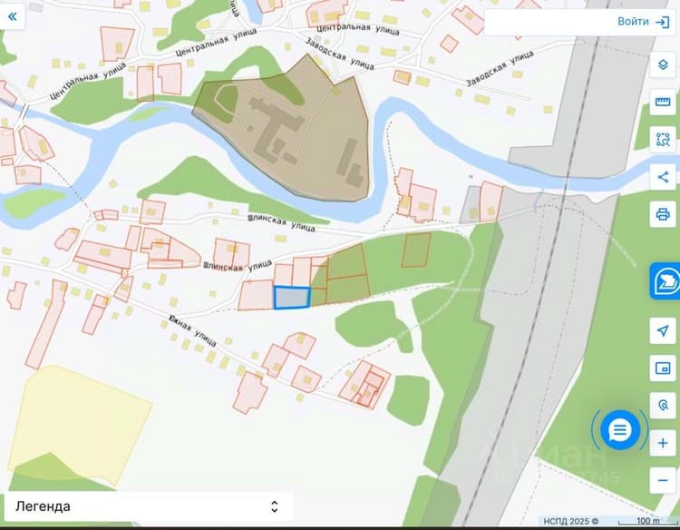Click the target search location icon
The image size is (680, 530).
point(663,406)
